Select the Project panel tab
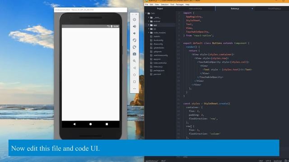This screenshot has width=289, height=162. 160,9
